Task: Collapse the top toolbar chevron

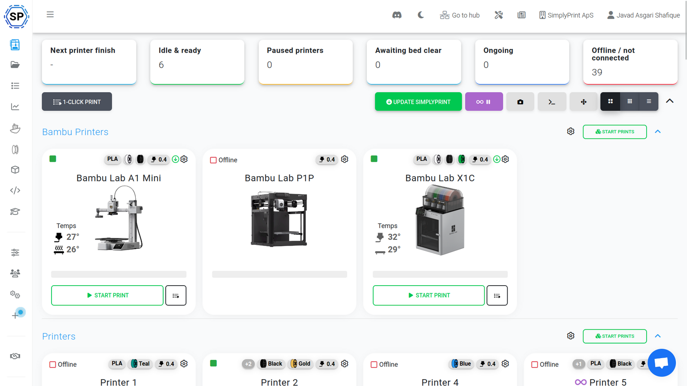Action: 669,101
